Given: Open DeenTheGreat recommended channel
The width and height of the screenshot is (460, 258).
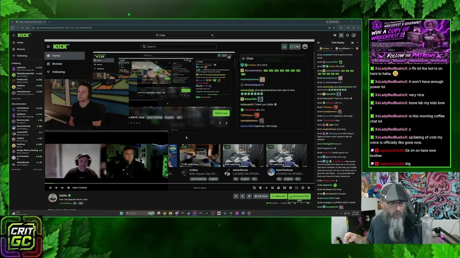Looking at the screenshot, I should [x=27, y=127].
